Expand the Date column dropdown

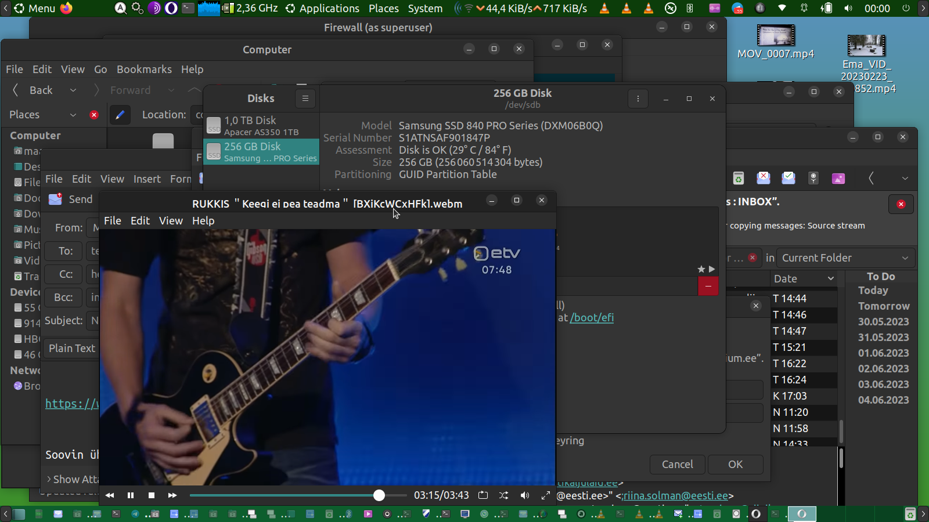831,279
